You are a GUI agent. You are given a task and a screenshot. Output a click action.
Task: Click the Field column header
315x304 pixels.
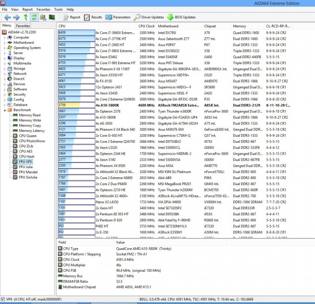click(x=86, y=242)
